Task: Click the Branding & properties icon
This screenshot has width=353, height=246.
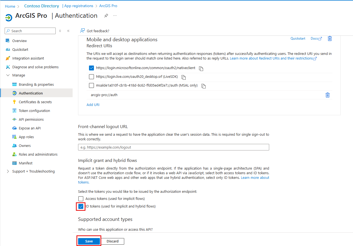Action: [x=14, y=84]
